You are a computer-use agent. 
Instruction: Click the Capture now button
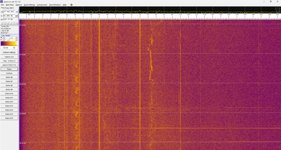point(9,57)
